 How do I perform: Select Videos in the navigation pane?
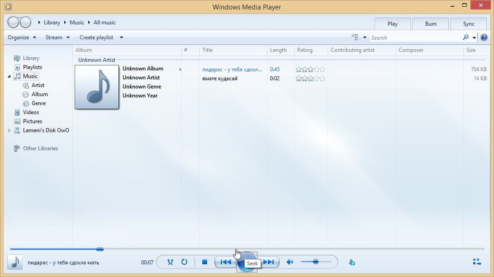pyautogui.click(x=31, y=112)
